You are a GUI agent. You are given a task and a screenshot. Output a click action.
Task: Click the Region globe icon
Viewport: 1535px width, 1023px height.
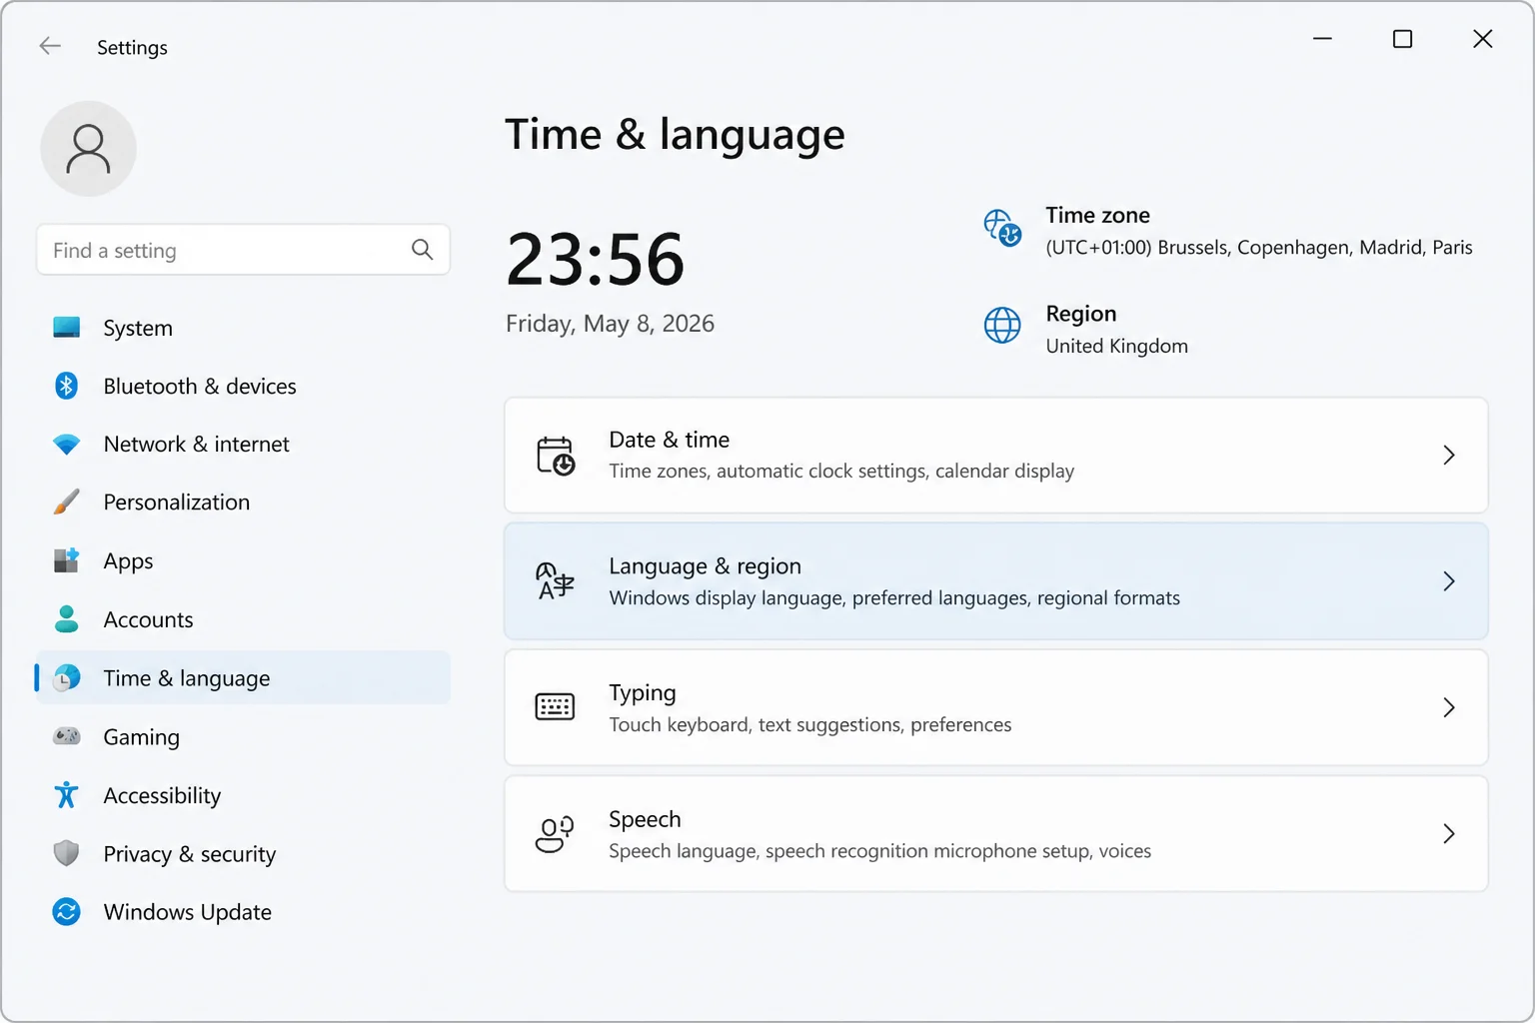pos(1002,325)
